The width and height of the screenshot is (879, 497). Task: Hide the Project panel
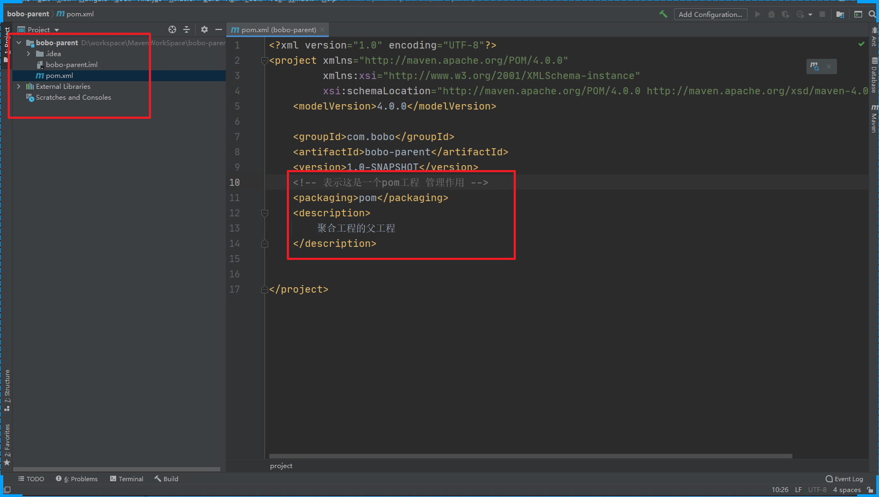point(218,29)
